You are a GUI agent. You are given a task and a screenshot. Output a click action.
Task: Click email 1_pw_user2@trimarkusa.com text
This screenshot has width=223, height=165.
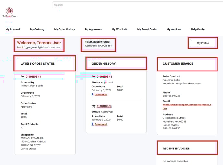point(42,47)
